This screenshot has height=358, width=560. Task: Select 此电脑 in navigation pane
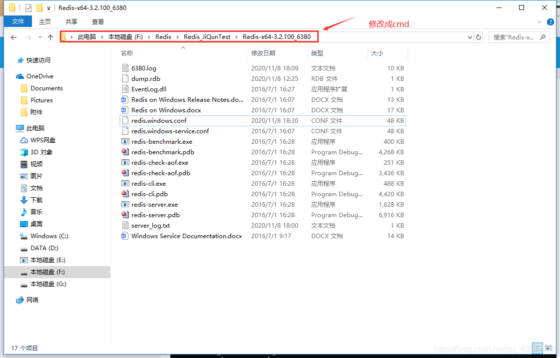click(x=35, y=128)
